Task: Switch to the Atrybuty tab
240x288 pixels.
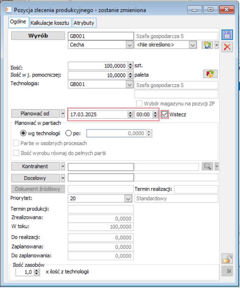Action: (x=84, y=23)
